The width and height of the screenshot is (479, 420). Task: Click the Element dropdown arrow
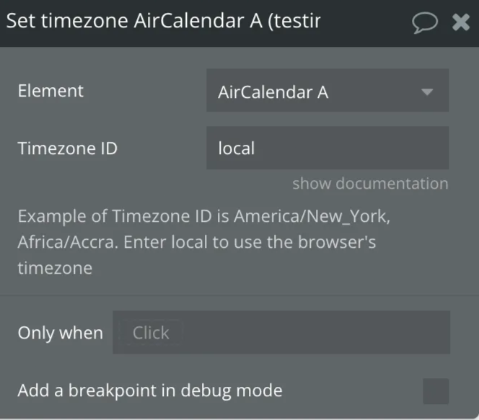tap(426, 91)
